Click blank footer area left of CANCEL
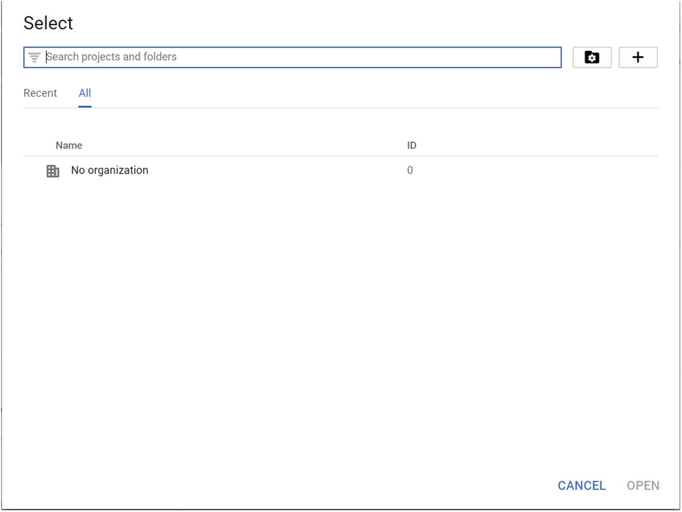This screenshot has height=512, width=682. pos(315,486)
